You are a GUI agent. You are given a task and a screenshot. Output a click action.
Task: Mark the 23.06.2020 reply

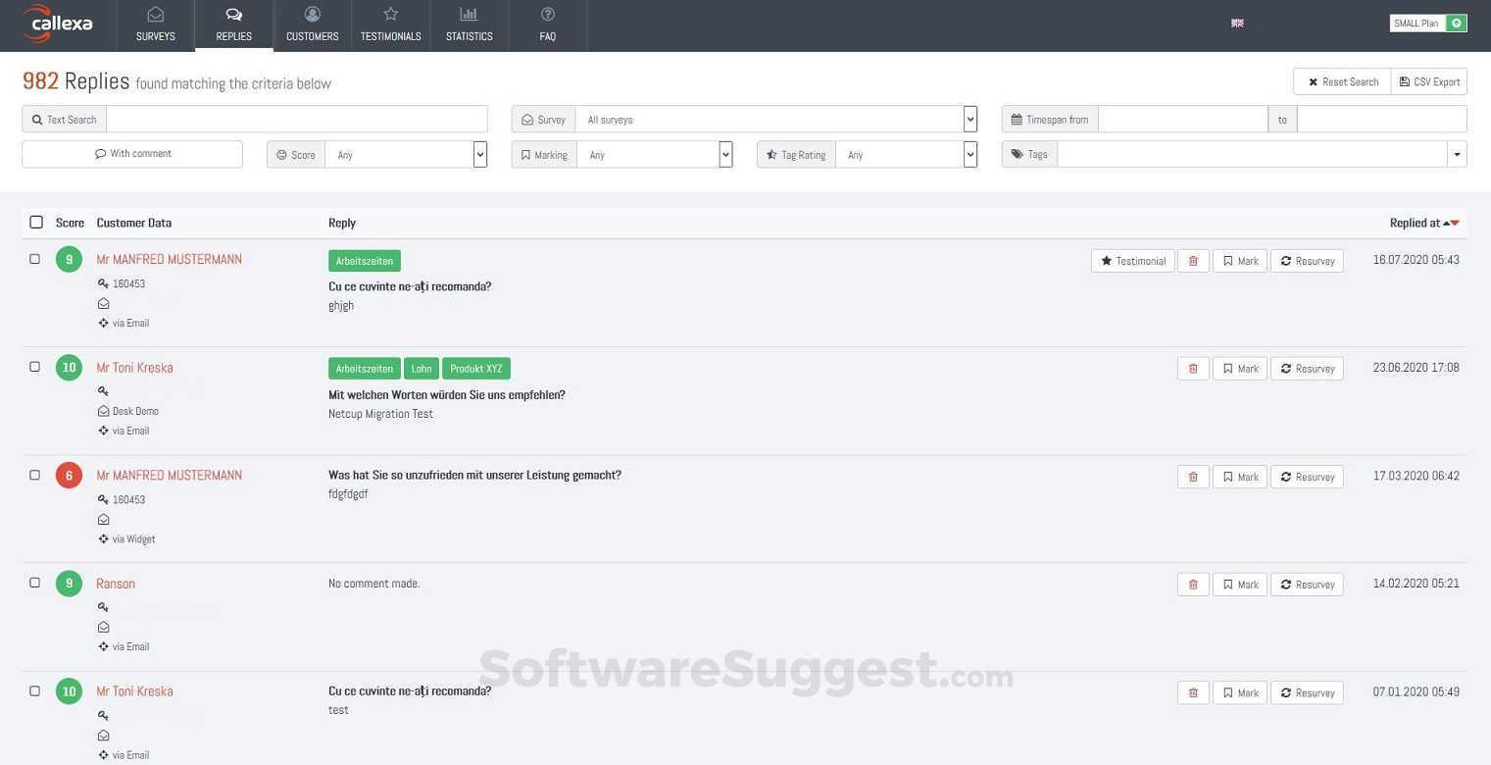[1240, 369]
